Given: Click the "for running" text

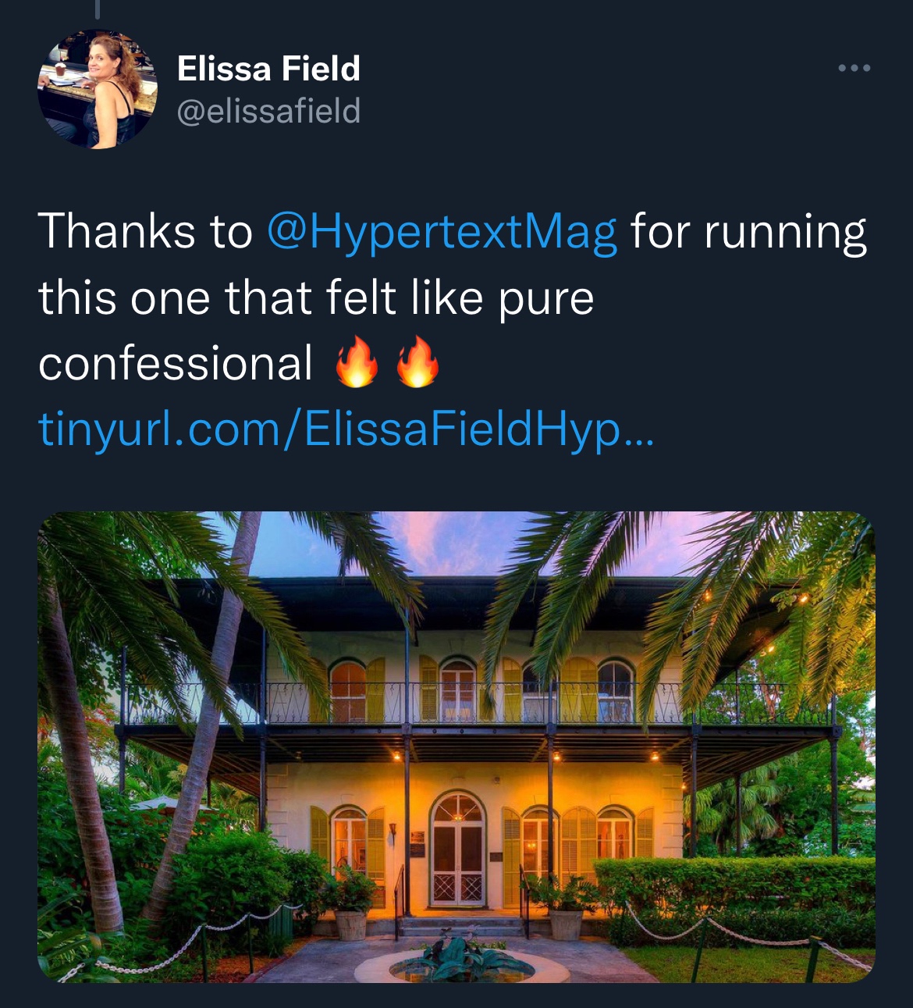Looking at the screenshot, I should click(748, 232).
